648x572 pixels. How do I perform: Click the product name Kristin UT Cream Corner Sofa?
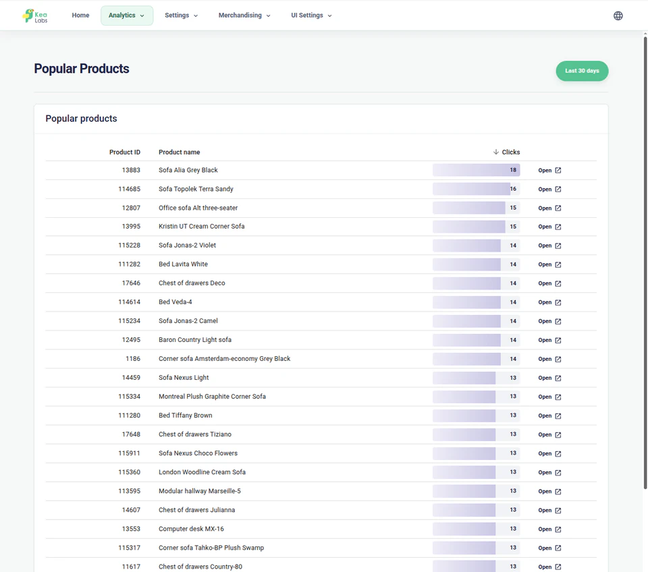click(202, 227)
